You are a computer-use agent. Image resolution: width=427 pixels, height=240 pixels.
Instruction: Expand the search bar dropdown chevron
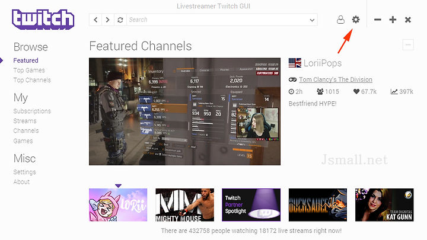click(312, 20)
